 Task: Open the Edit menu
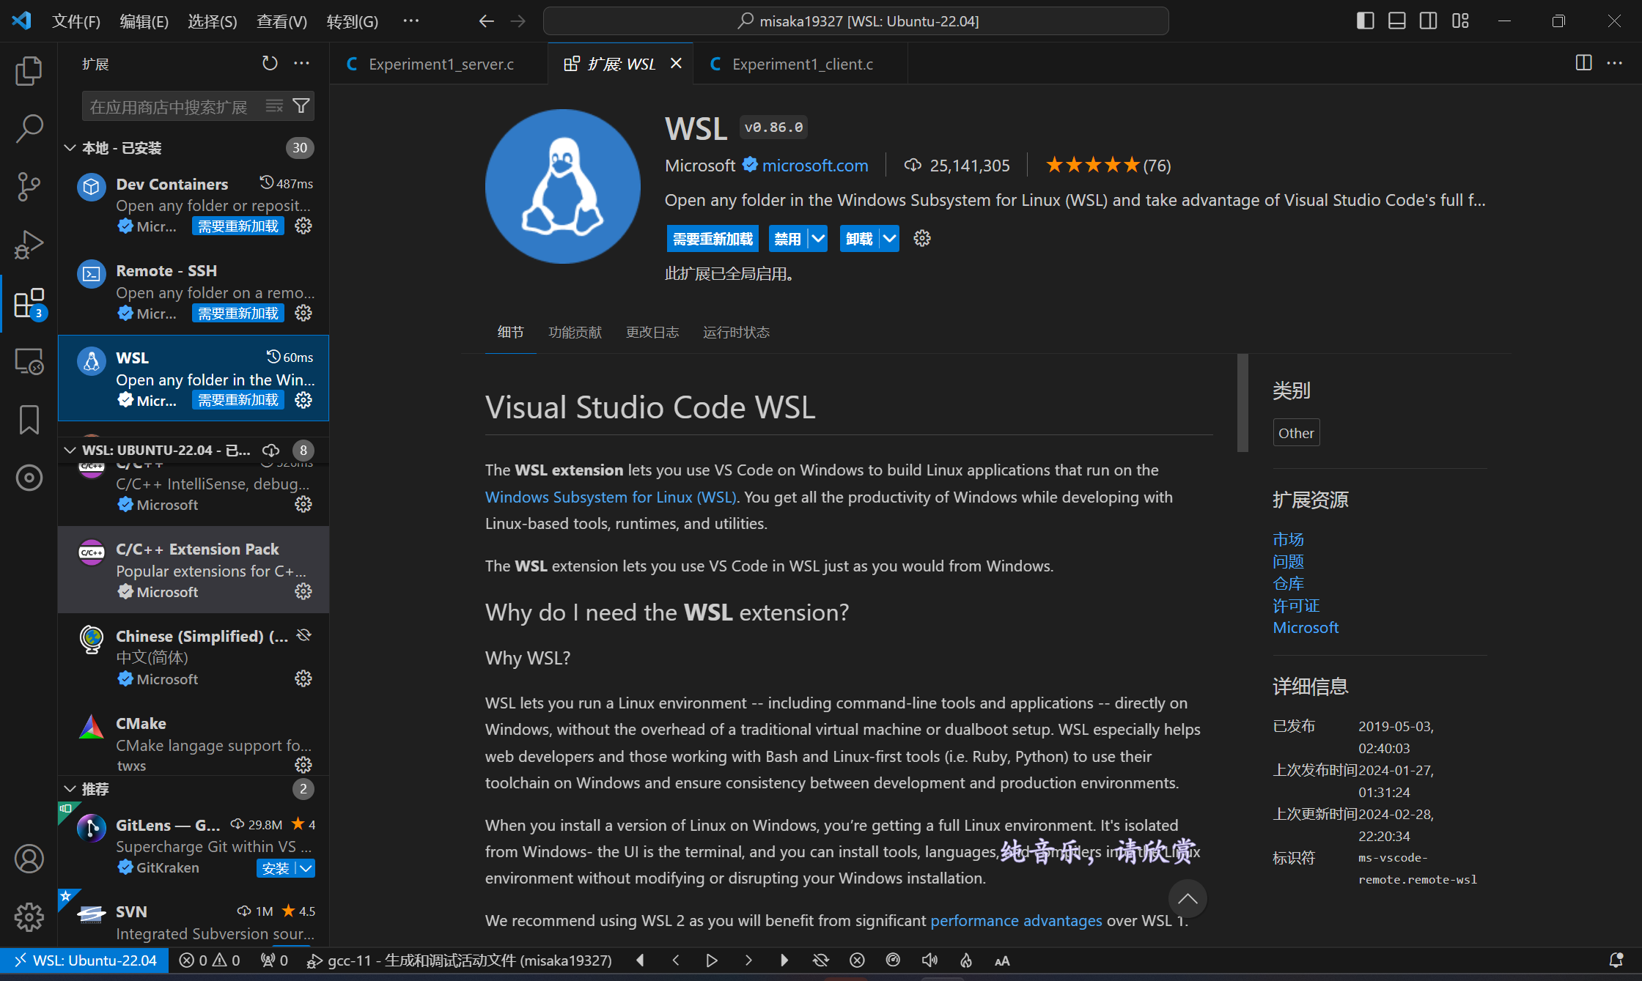tap(144, 21)
